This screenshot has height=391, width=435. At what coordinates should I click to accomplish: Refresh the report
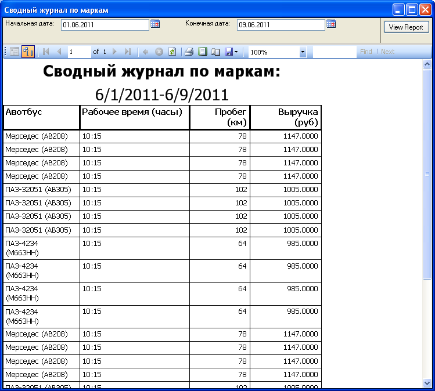click(x=172, y=52)
